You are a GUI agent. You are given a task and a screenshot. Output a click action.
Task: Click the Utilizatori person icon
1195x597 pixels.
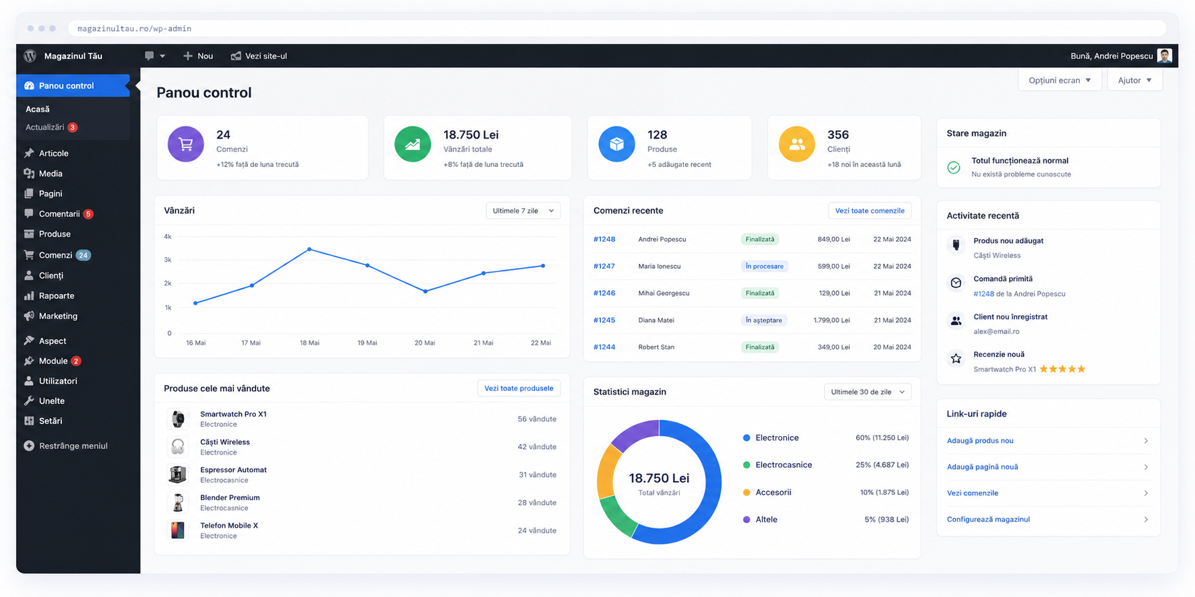click(29, 381)
